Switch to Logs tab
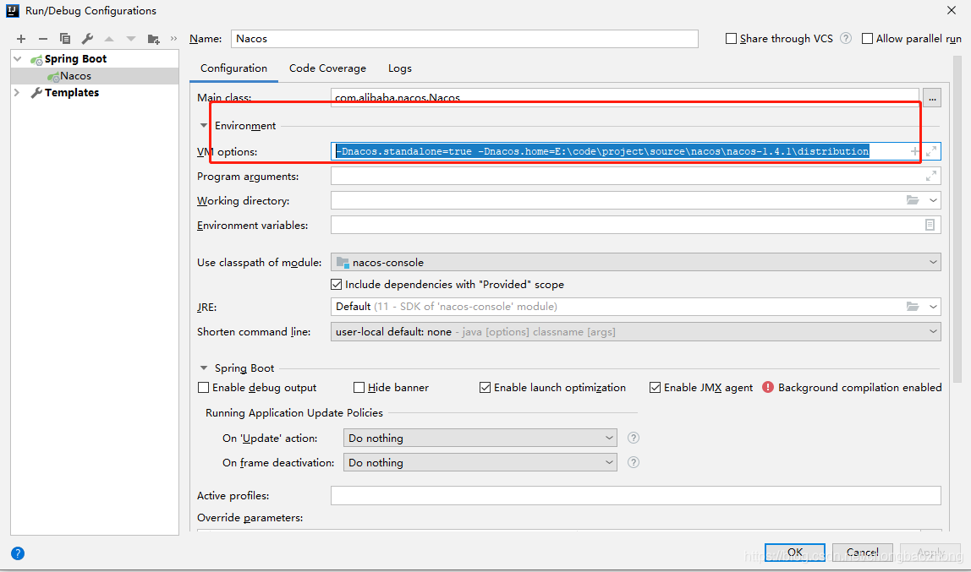 coord(399,68)
